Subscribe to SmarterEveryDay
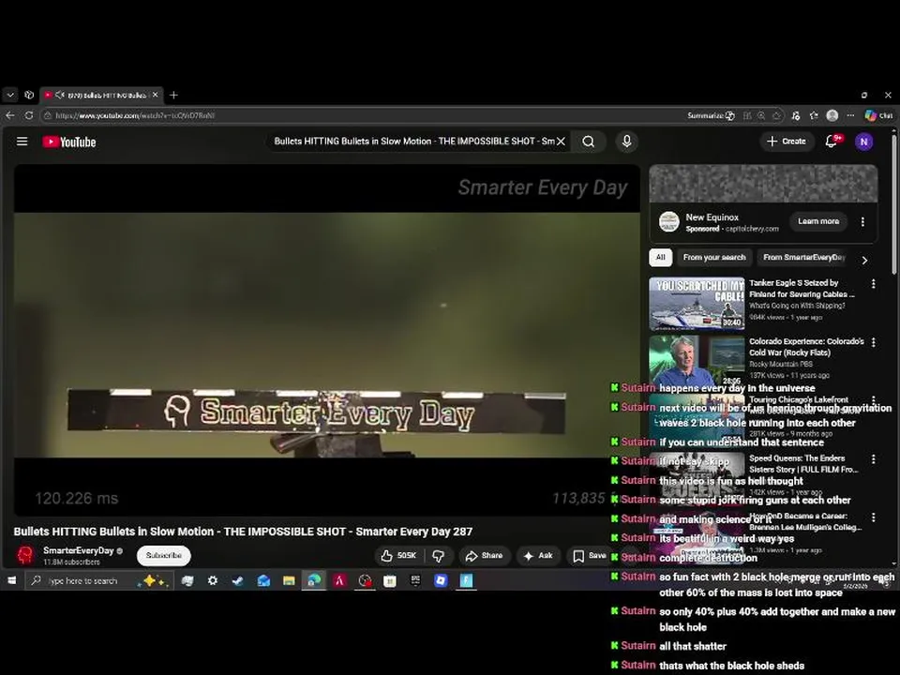900x675 pixels. (x=163, y=555)
